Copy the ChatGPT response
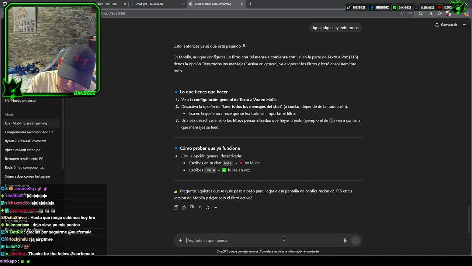This screenshot has width=472, height=266. click(176, 208)
